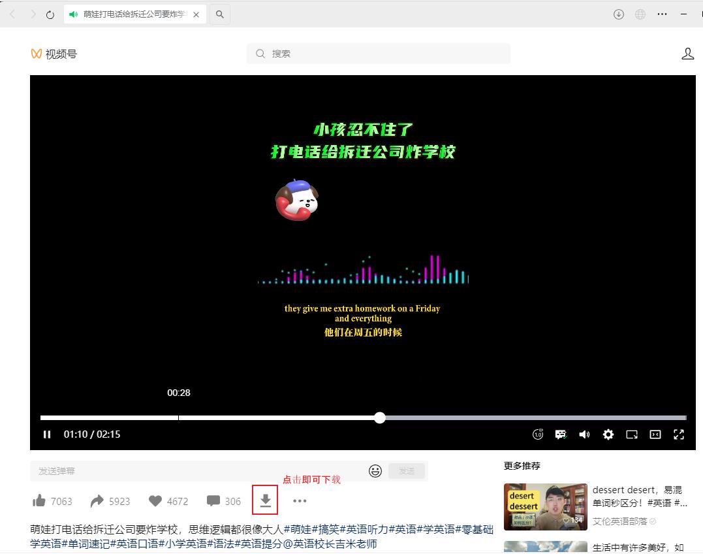Viewport: 703px width, 554px height.
Task: Reload the page with refresh icon
Action: point(50,14)
